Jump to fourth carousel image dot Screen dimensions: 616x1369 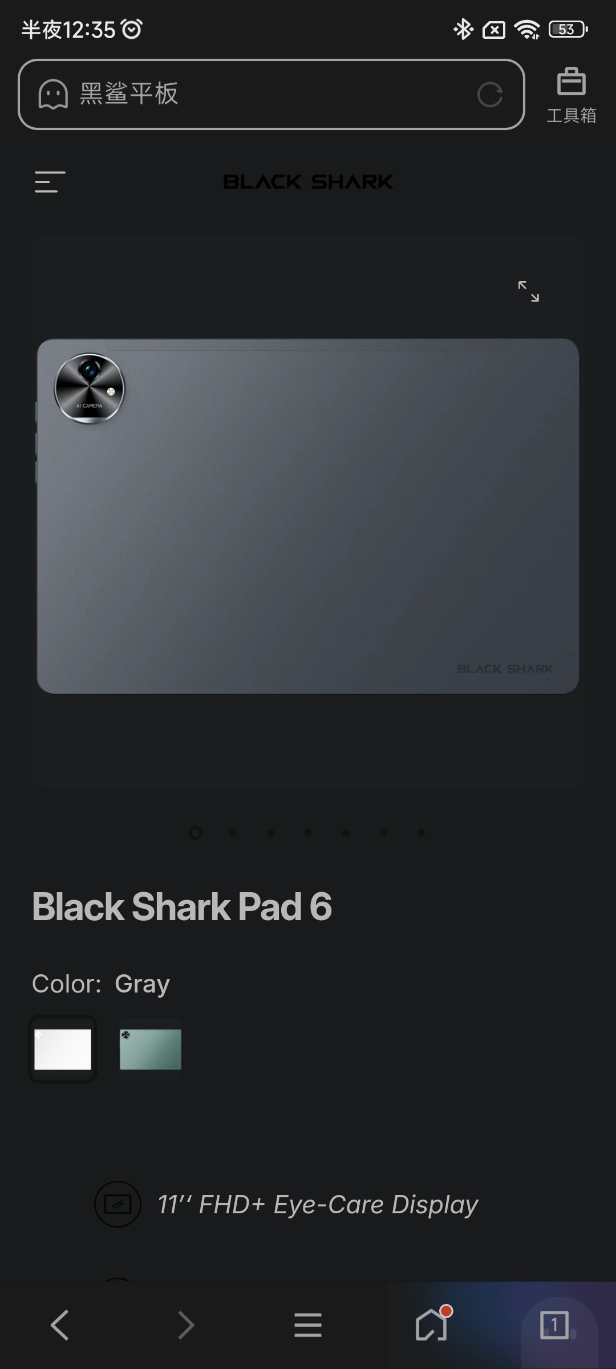coord(308,833)
